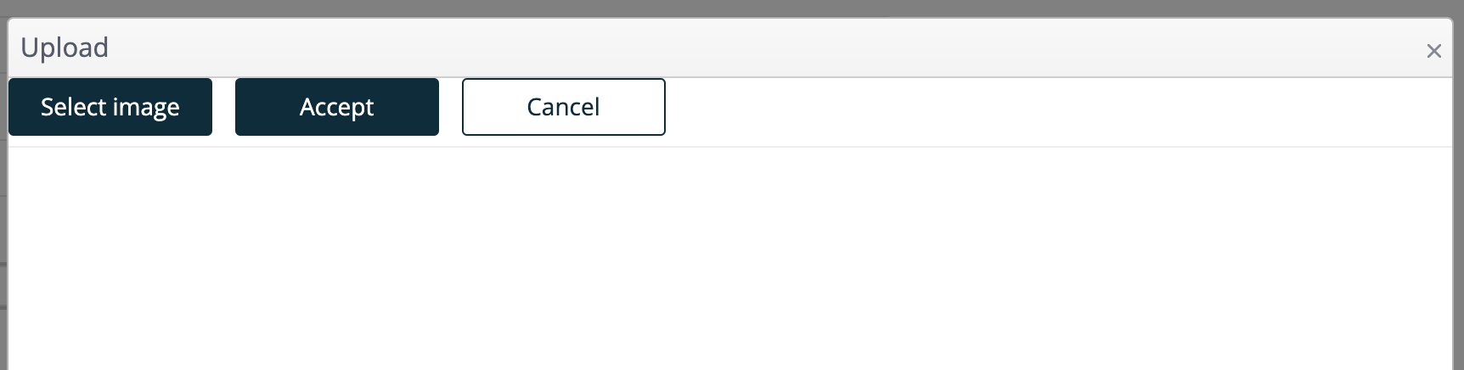Abort the image upload via Cancel
Screen dimensions: 1464x370
[x=564, y=107]
